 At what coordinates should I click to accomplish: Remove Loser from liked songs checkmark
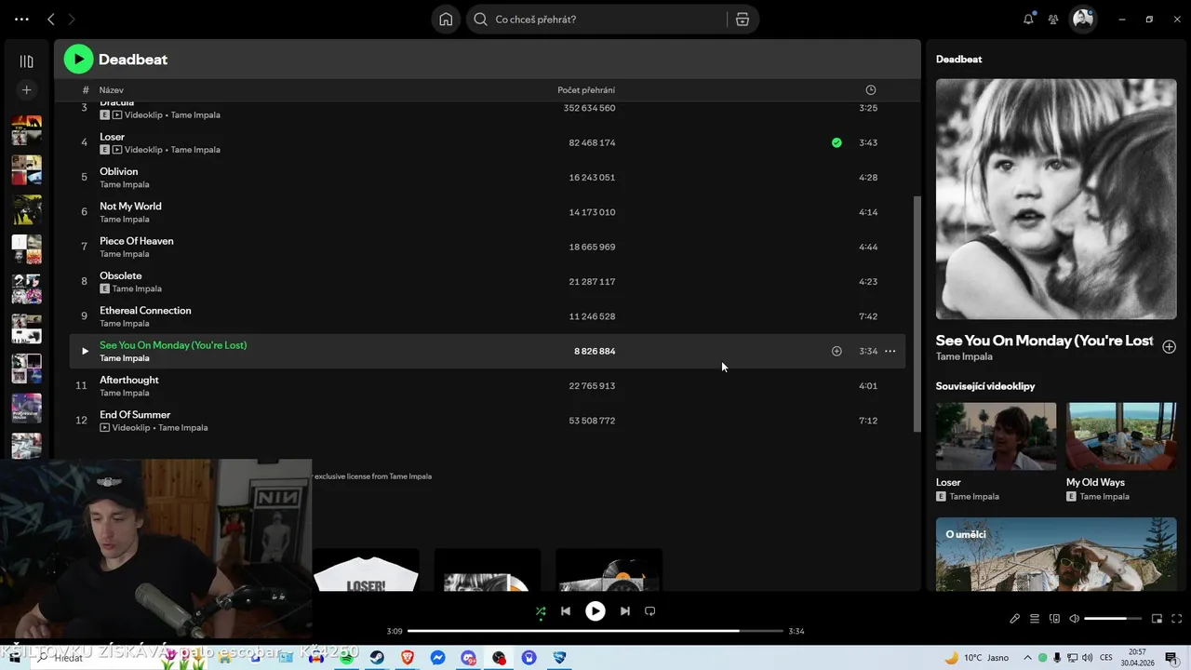tap(836, 142)
